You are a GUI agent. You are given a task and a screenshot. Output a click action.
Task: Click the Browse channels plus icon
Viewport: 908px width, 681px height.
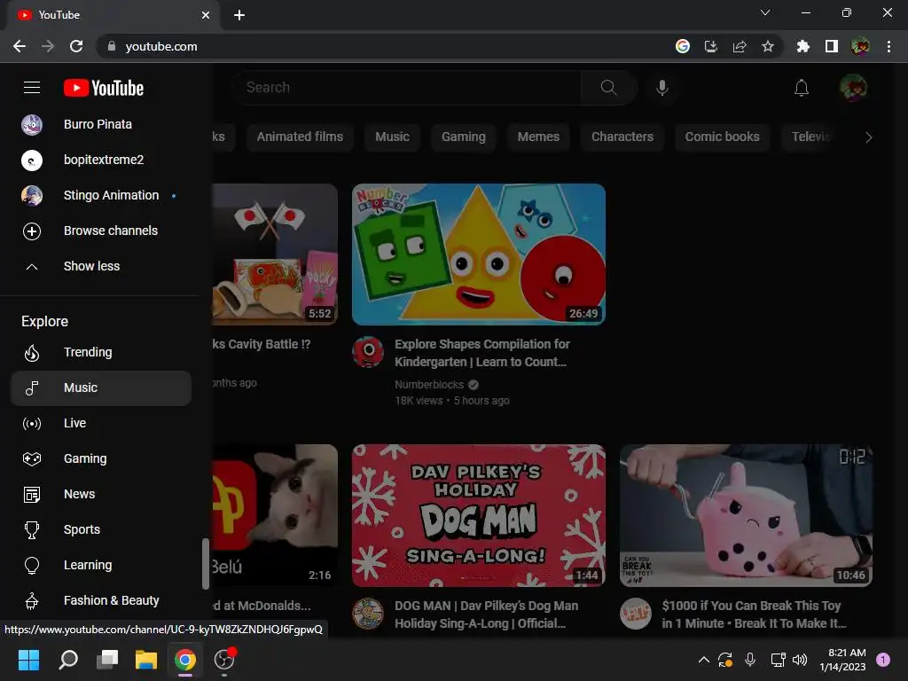[x=32, y=231]
